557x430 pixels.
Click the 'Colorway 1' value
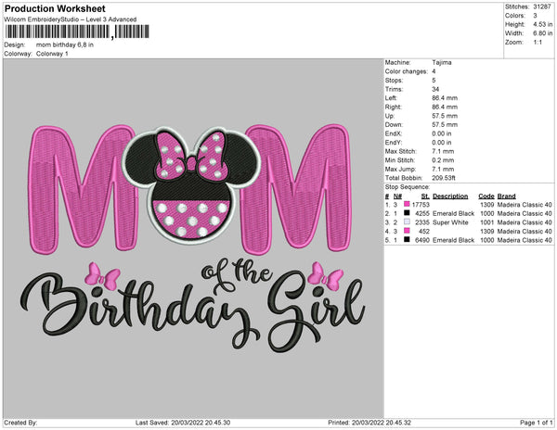click(x=52, y=54)
